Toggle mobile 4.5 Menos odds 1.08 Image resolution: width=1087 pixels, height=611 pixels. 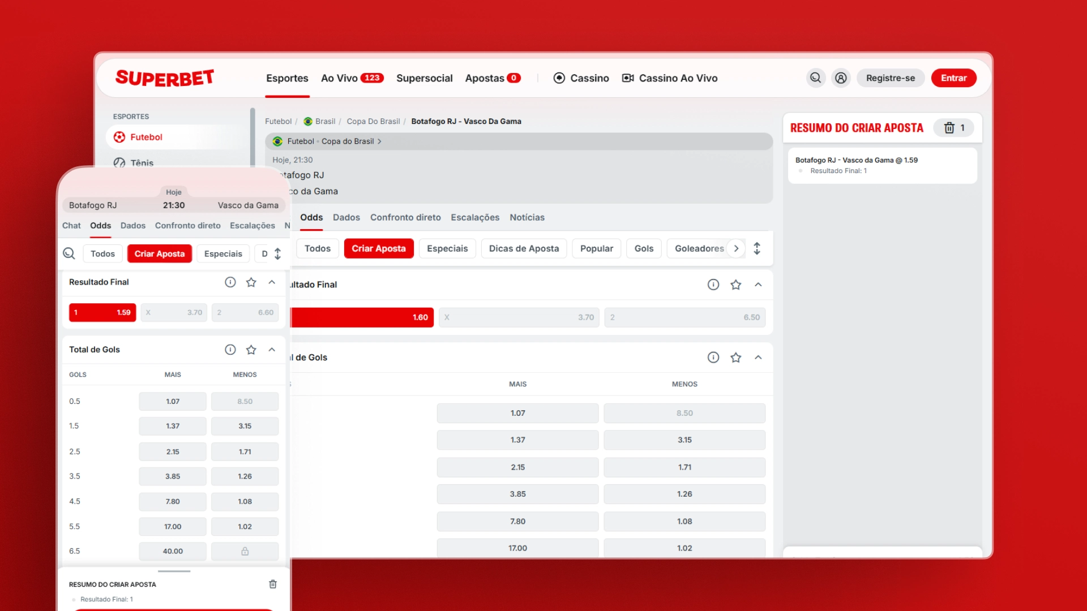coord(245,501)
